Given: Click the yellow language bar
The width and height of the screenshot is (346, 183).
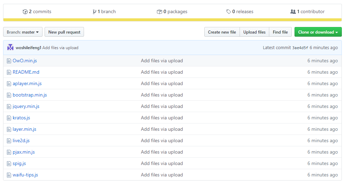Looking at the screenshot, I should [x=172, y=20].
